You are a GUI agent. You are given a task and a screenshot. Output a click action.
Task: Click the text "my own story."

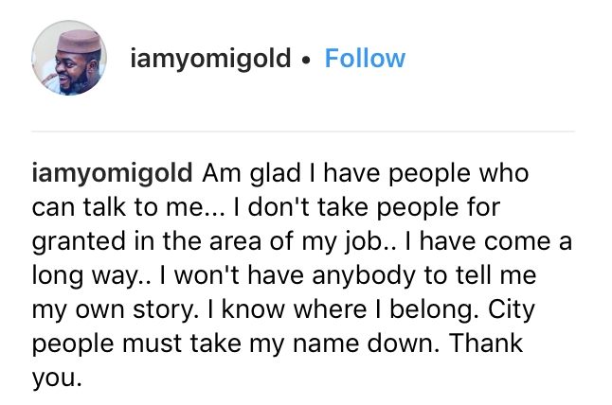coord(105,308)
